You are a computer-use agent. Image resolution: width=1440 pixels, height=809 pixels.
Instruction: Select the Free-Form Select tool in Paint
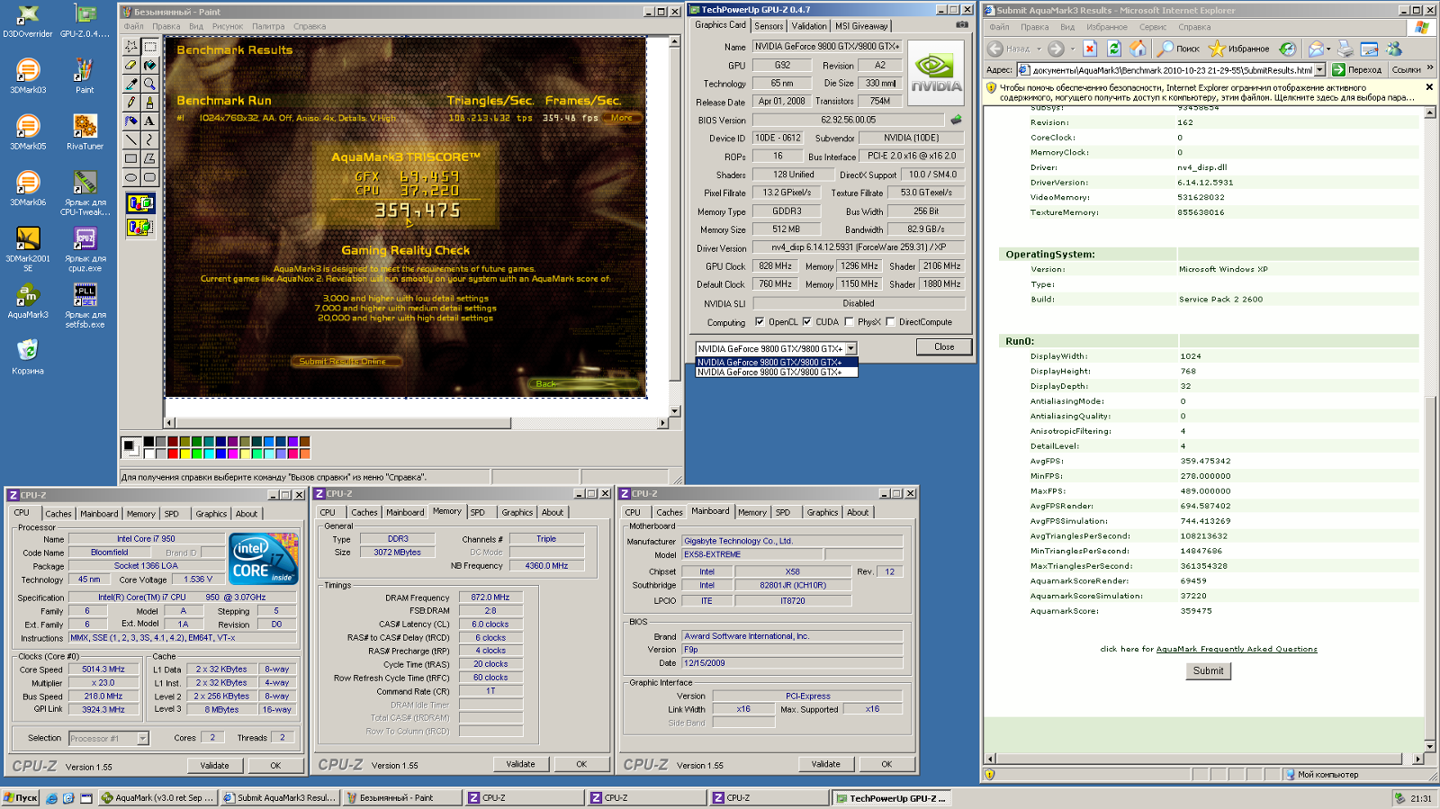pos(131,46)
